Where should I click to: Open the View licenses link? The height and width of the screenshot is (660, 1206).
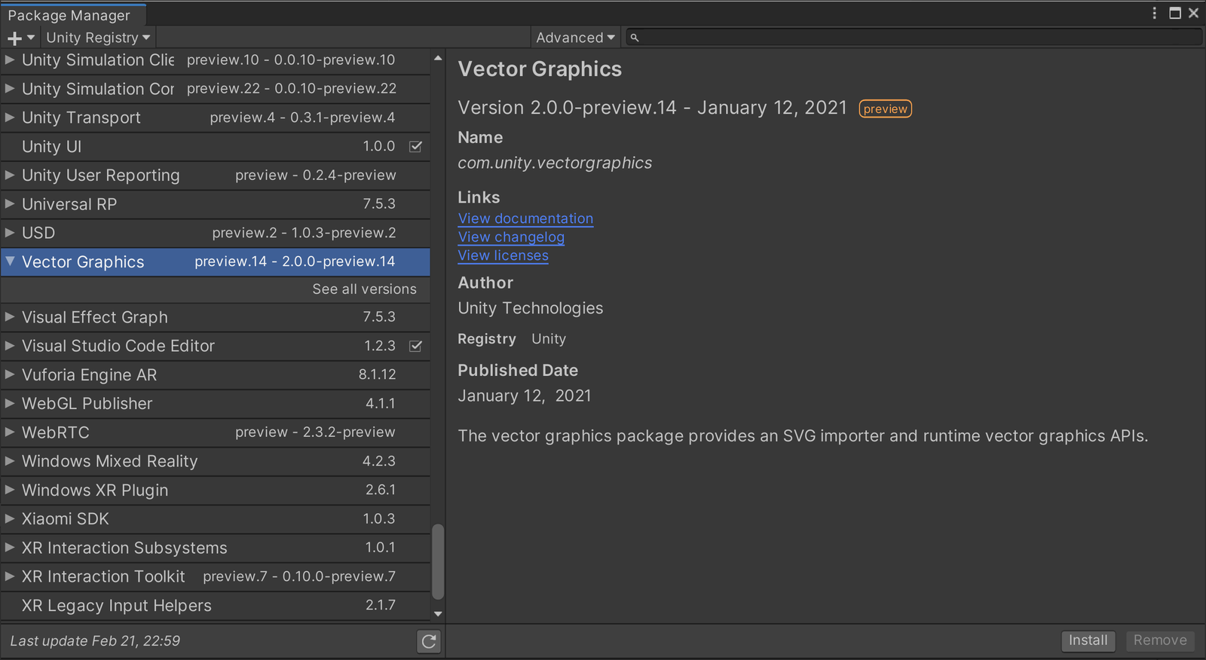pyautogui.click(x=504, y=255)
